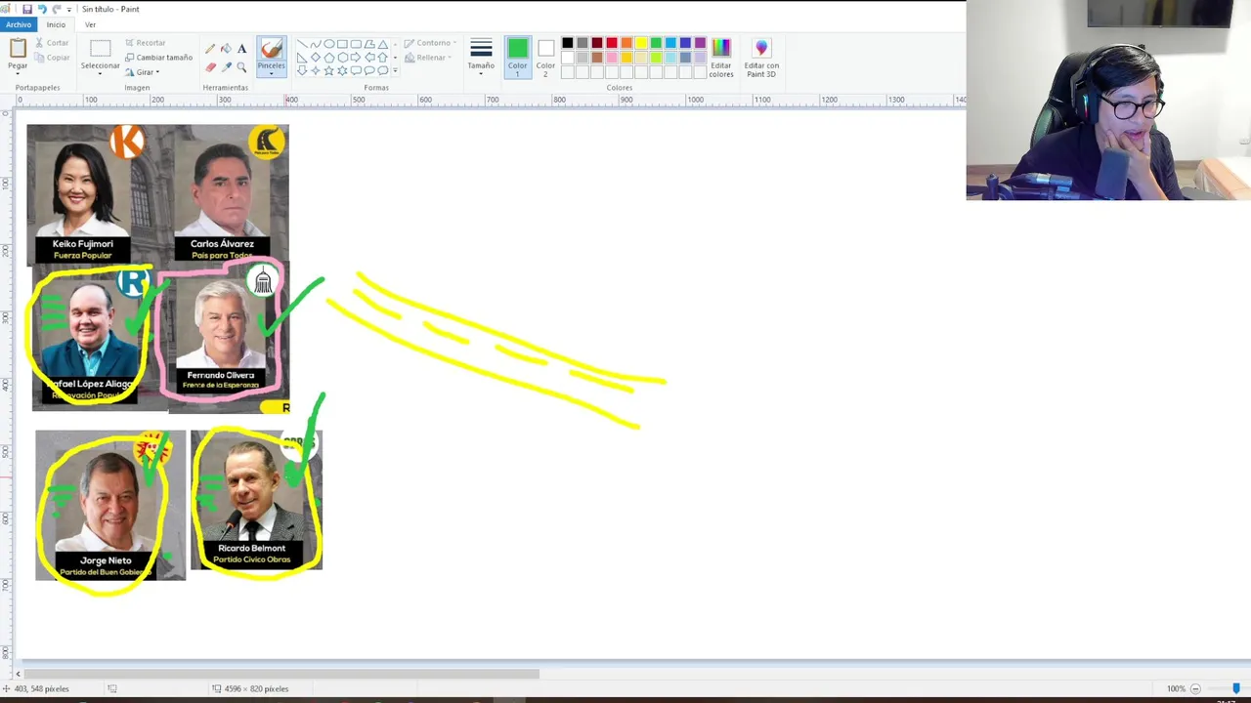
Task: Open Editar colores dialog
Action: coord(721,59)
